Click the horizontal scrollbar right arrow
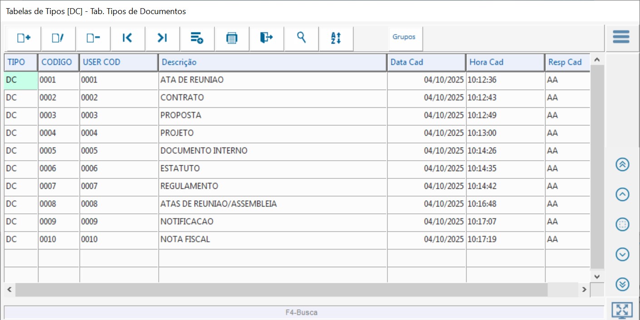 584,290
